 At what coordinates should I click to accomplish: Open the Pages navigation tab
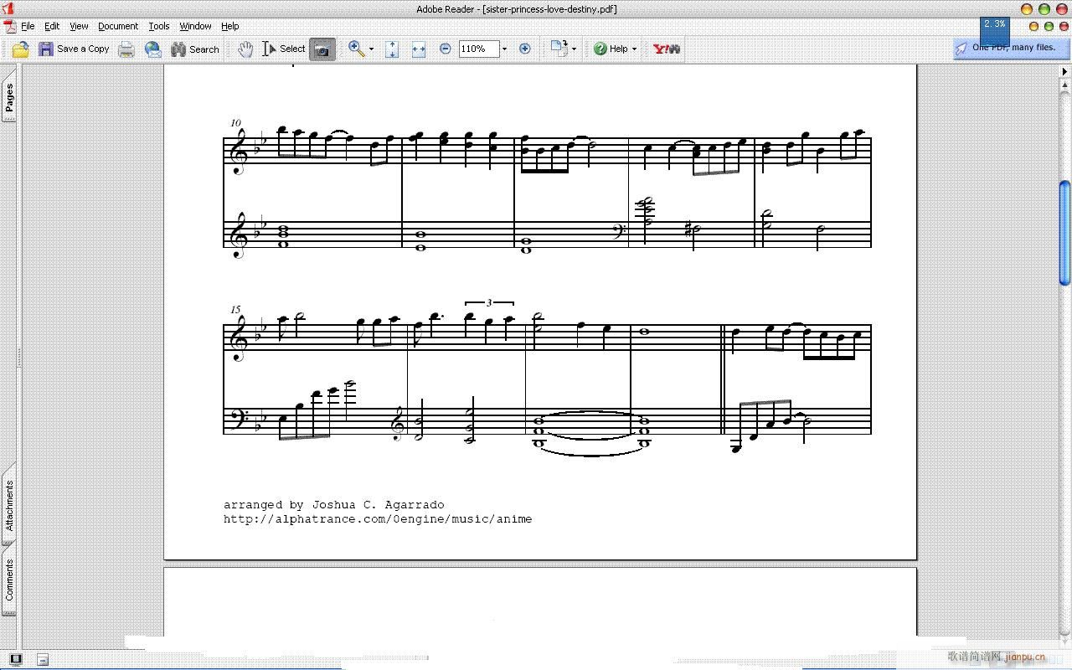pyautogui.click(x=9, y=96)
